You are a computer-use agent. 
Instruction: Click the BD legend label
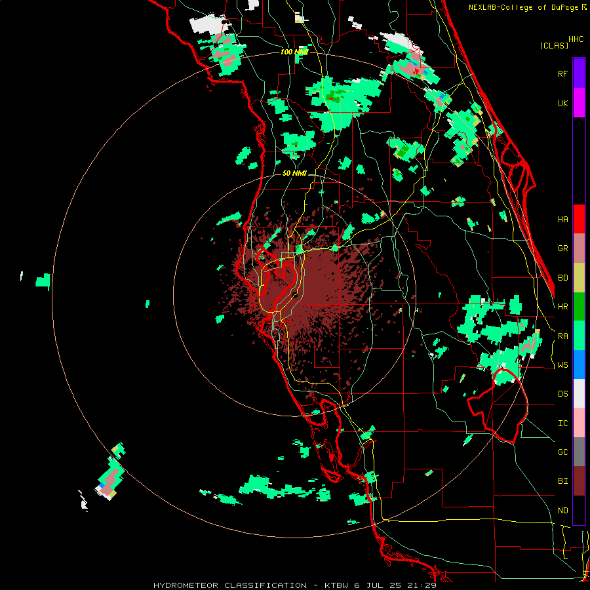(562, 278)
